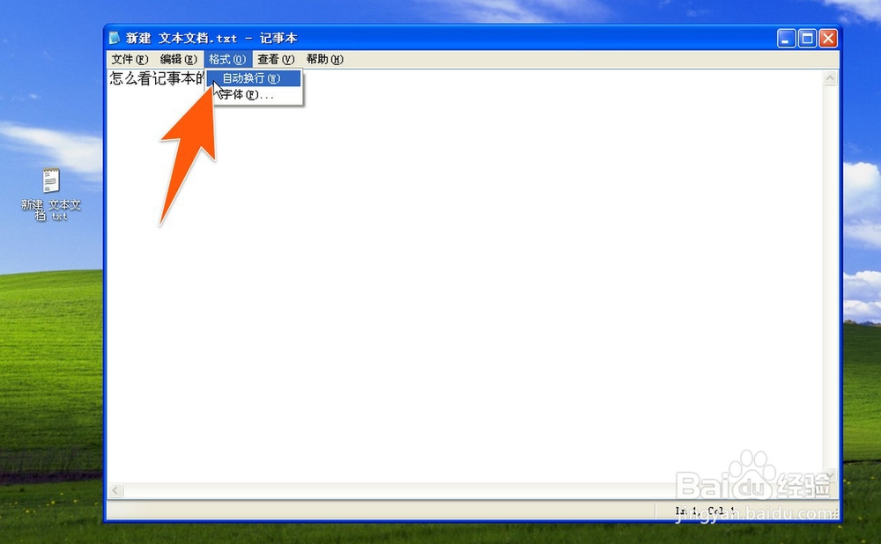881x544 pixels.
Task: Click the window title 新建 文本文档.txt - 记事本
Action: coord(211,38)
